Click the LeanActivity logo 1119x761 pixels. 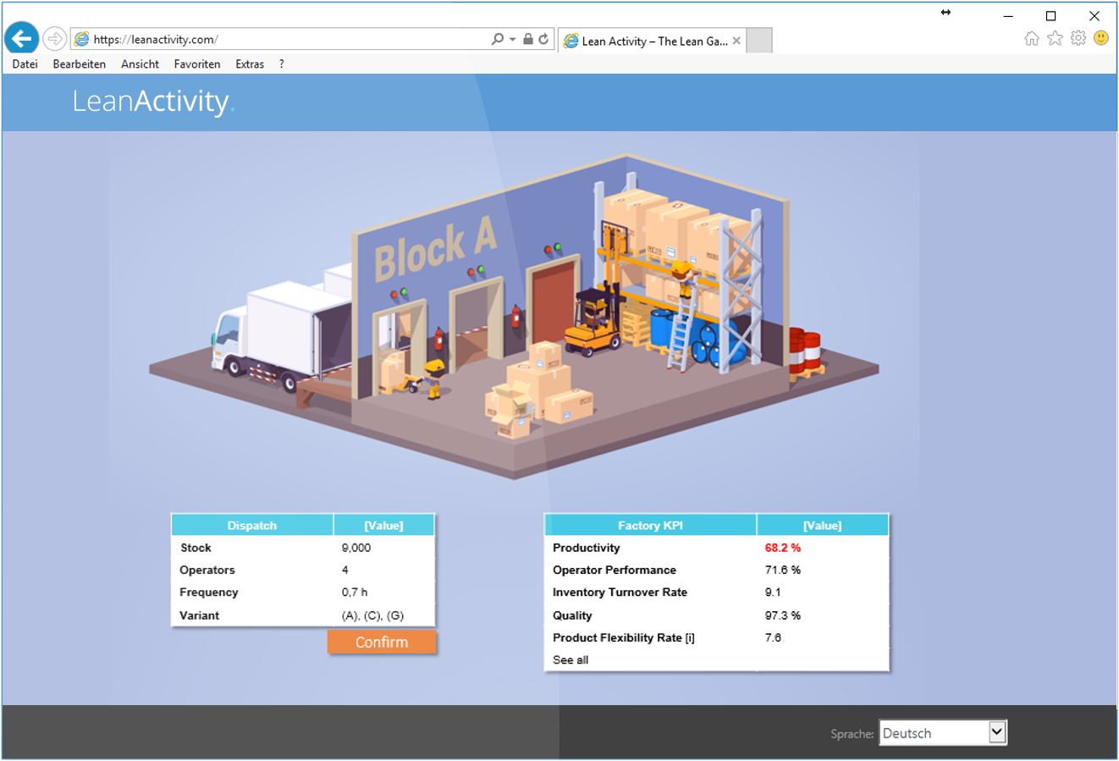pyautogui.click(x=153, y=102)
